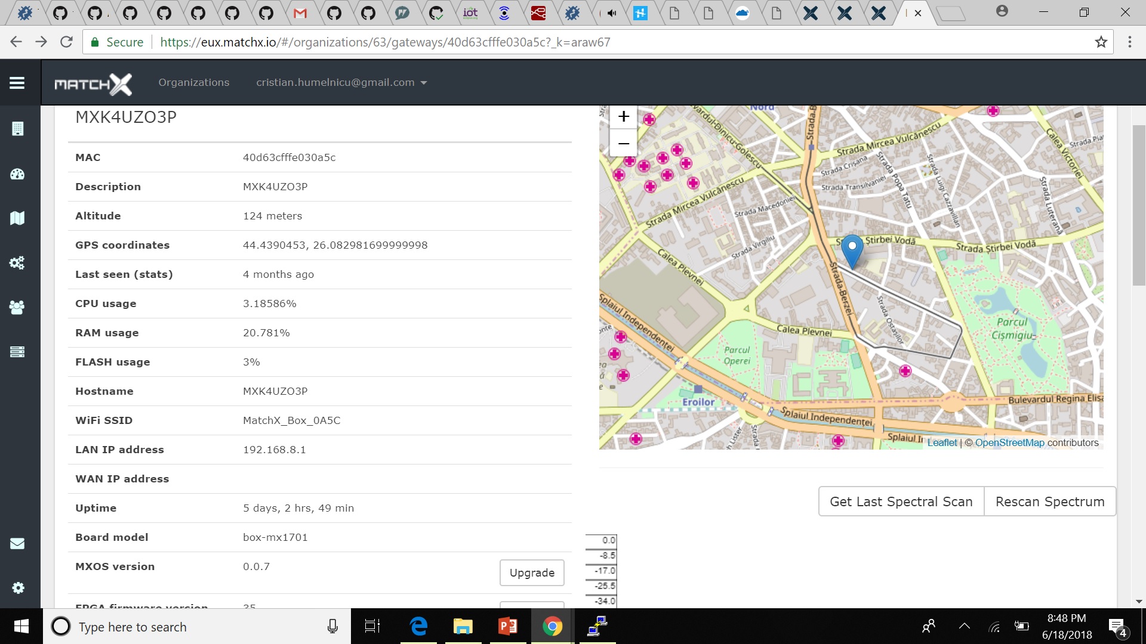Image resolution: width=1146 pixels, height=644 pixels.
Task: Expand the user email dropdown
Action: pyautogui.click(x=341, y=82)
